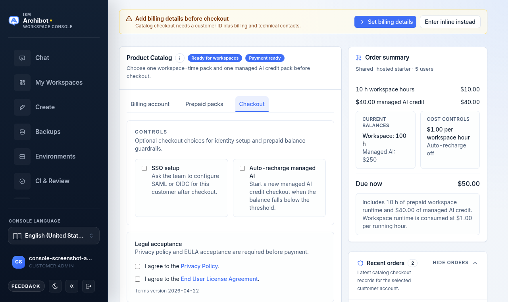Click the Recent orders shield icon
This screenshot has height=302, width=508.
[x=360, y=263]
